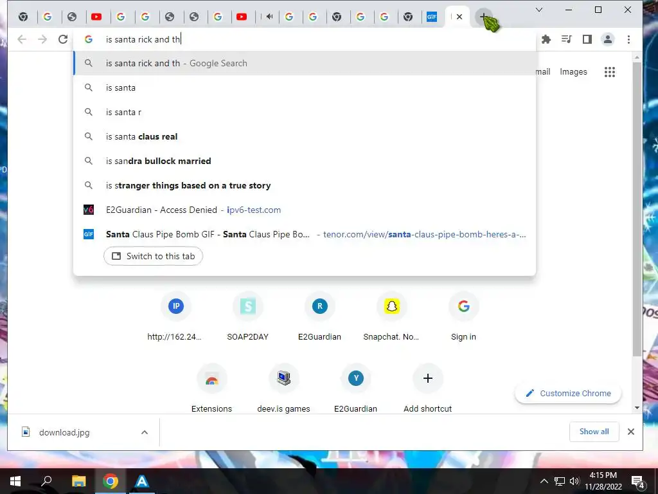Click the vertical scrollbar thumb
Screen dimensions: 658x494
coord(637,209)
